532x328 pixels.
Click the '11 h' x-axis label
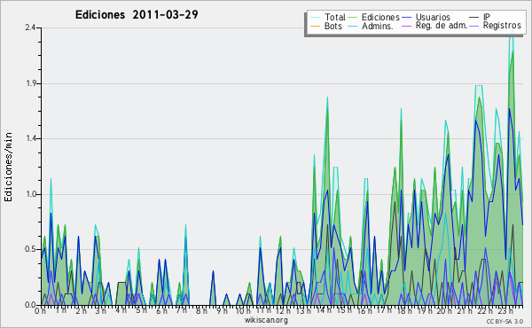(263, 310)
